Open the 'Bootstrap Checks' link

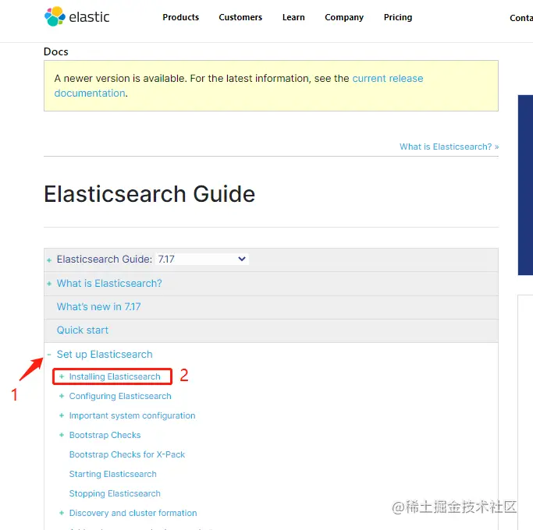[x=105, y=435]
